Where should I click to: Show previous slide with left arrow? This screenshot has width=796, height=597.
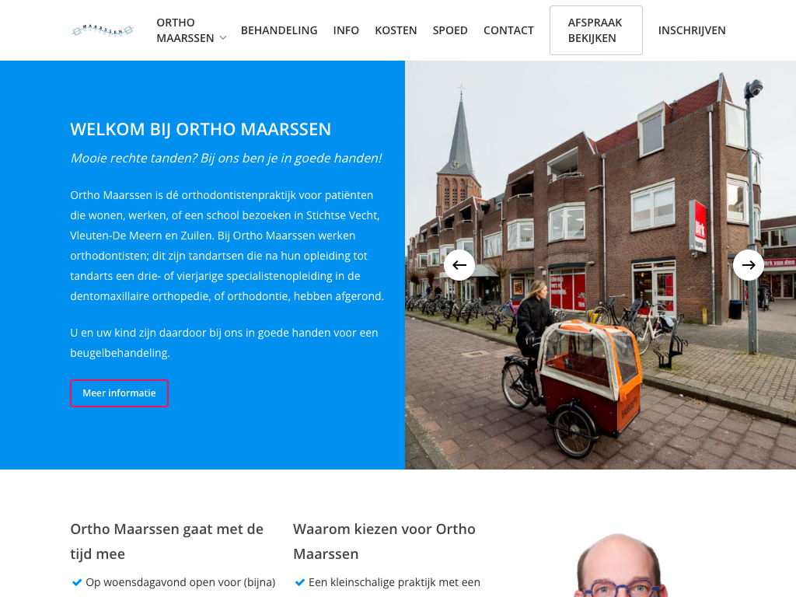point(459,265)
